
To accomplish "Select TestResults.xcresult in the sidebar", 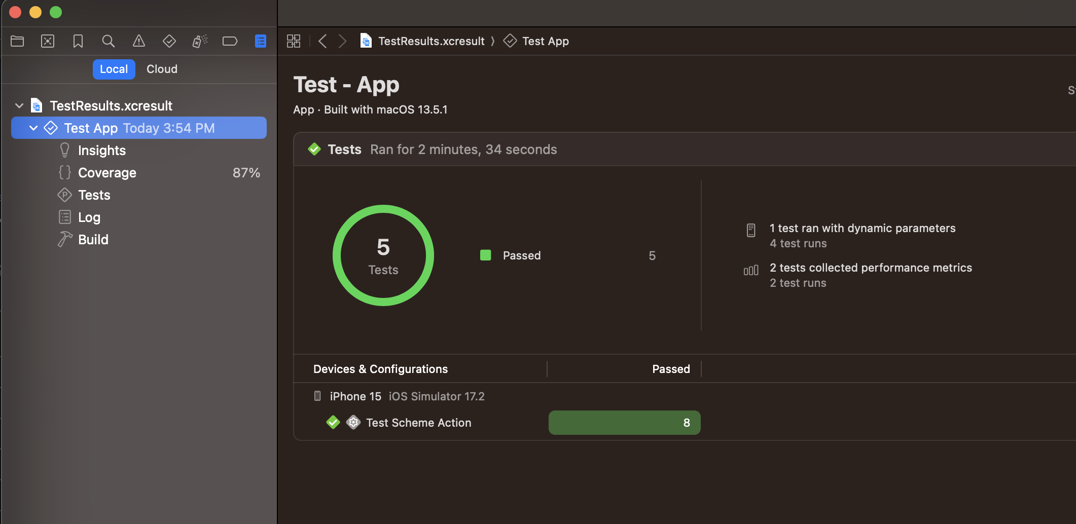I will tap(111, 105).
